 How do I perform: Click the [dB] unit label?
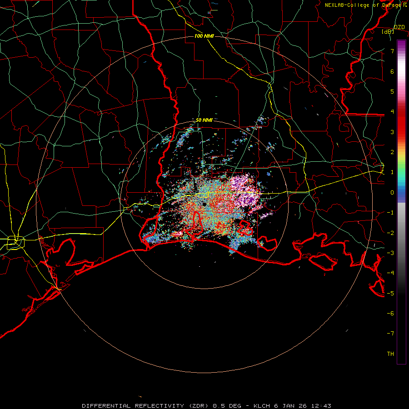click(388, 32)
